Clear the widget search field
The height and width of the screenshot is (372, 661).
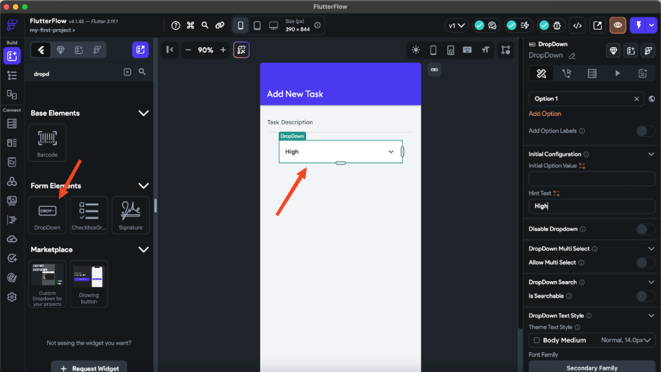click(x=127, y=72)
